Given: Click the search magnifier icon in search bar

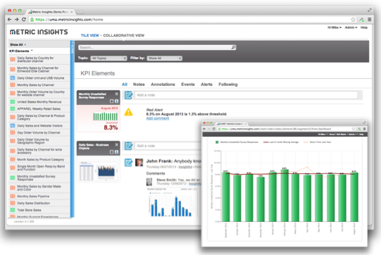Looking at the screenshot, I should [233, 47].
